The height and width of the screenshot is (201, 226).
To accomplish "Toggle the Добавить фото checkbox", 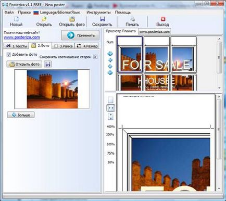I will pyautogui.click(x=8, y=55).
